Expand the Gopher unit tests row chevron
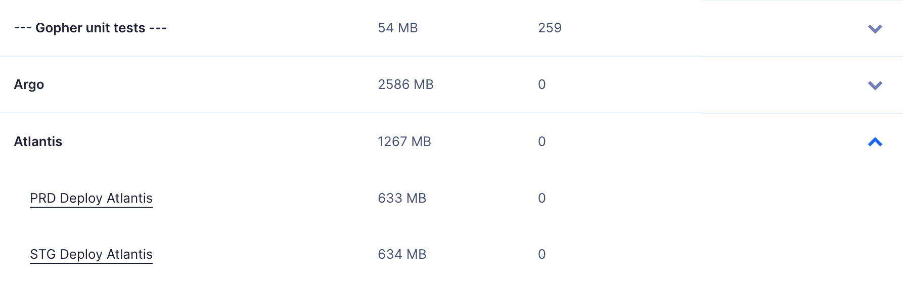Screen dimensions: 903x281 [x=875, y=29]
